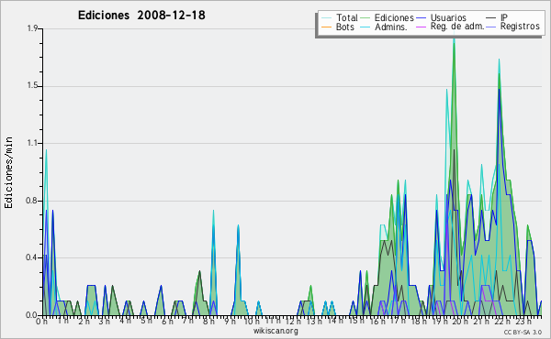Select the 'Bots' legend entry
This screenshot has width=551, height=339.
click(x=344, y=27)
